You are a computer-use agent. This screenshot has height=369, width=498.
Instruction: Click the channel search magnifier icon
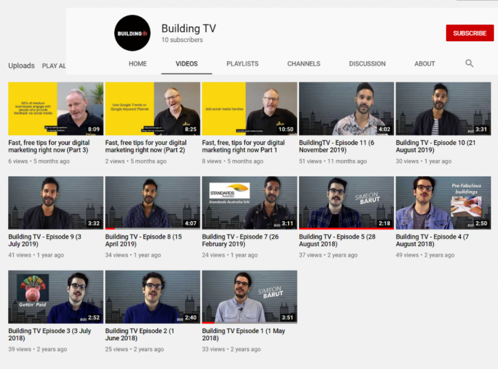(x=469, y=63)
